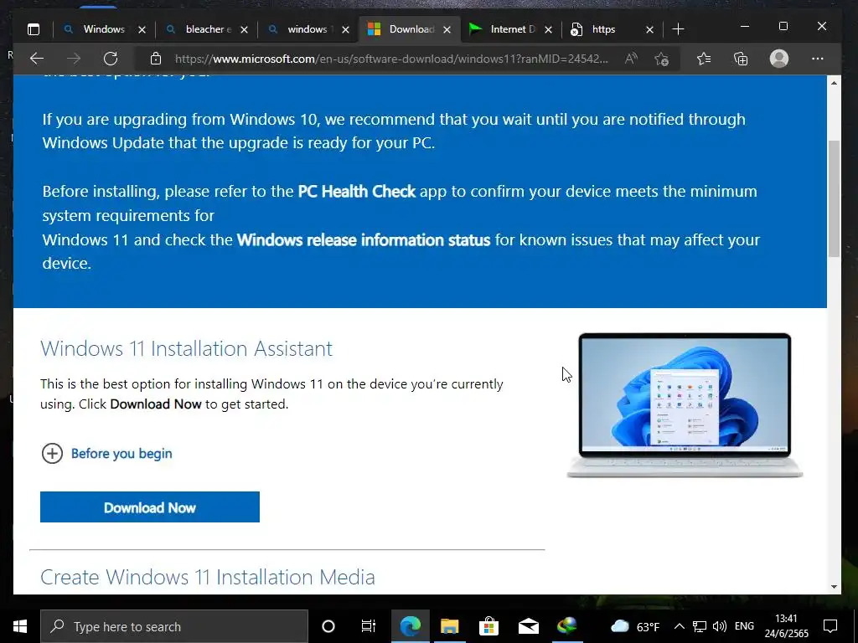Add this page to favorites
Screen dimensions: 858x643
[x=662, y=59]
